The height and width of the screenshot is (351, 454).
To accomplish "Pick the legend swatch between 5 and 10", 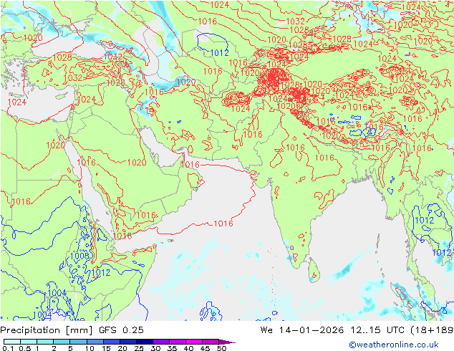I will tap(78, 342).
